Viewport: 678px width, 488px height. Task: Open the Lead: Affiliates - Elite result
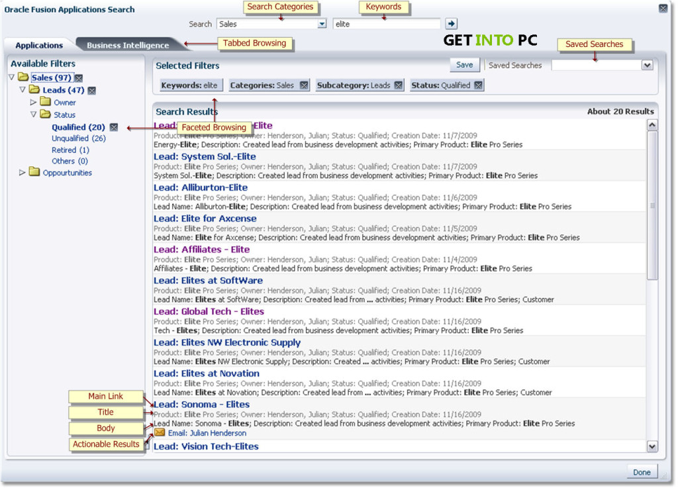[201, 250]
